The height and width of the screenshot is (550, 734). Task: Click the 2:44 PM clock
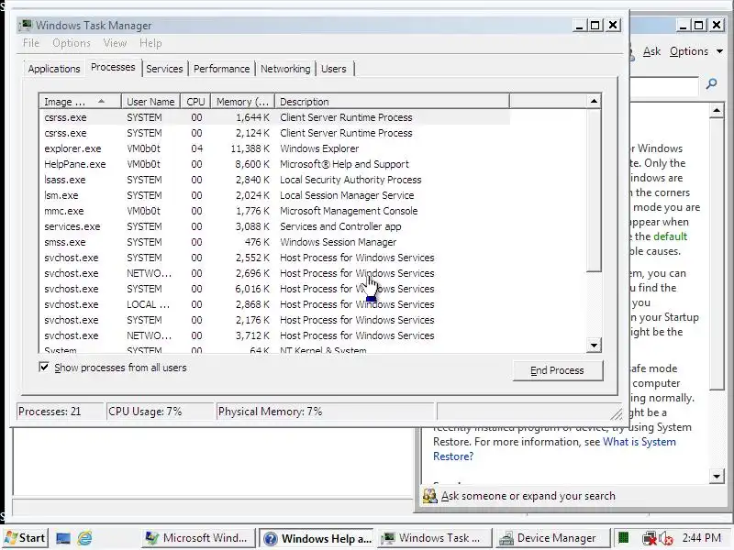(x=701, y=538)
